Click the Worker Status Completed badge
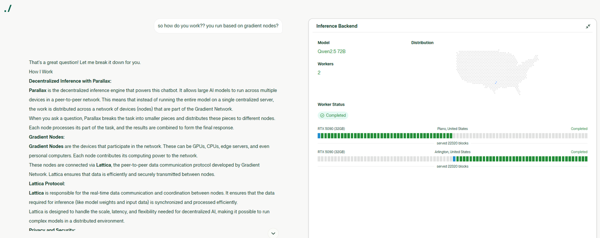600x238 pixels. pyautogui.click(x=332, y=115)
